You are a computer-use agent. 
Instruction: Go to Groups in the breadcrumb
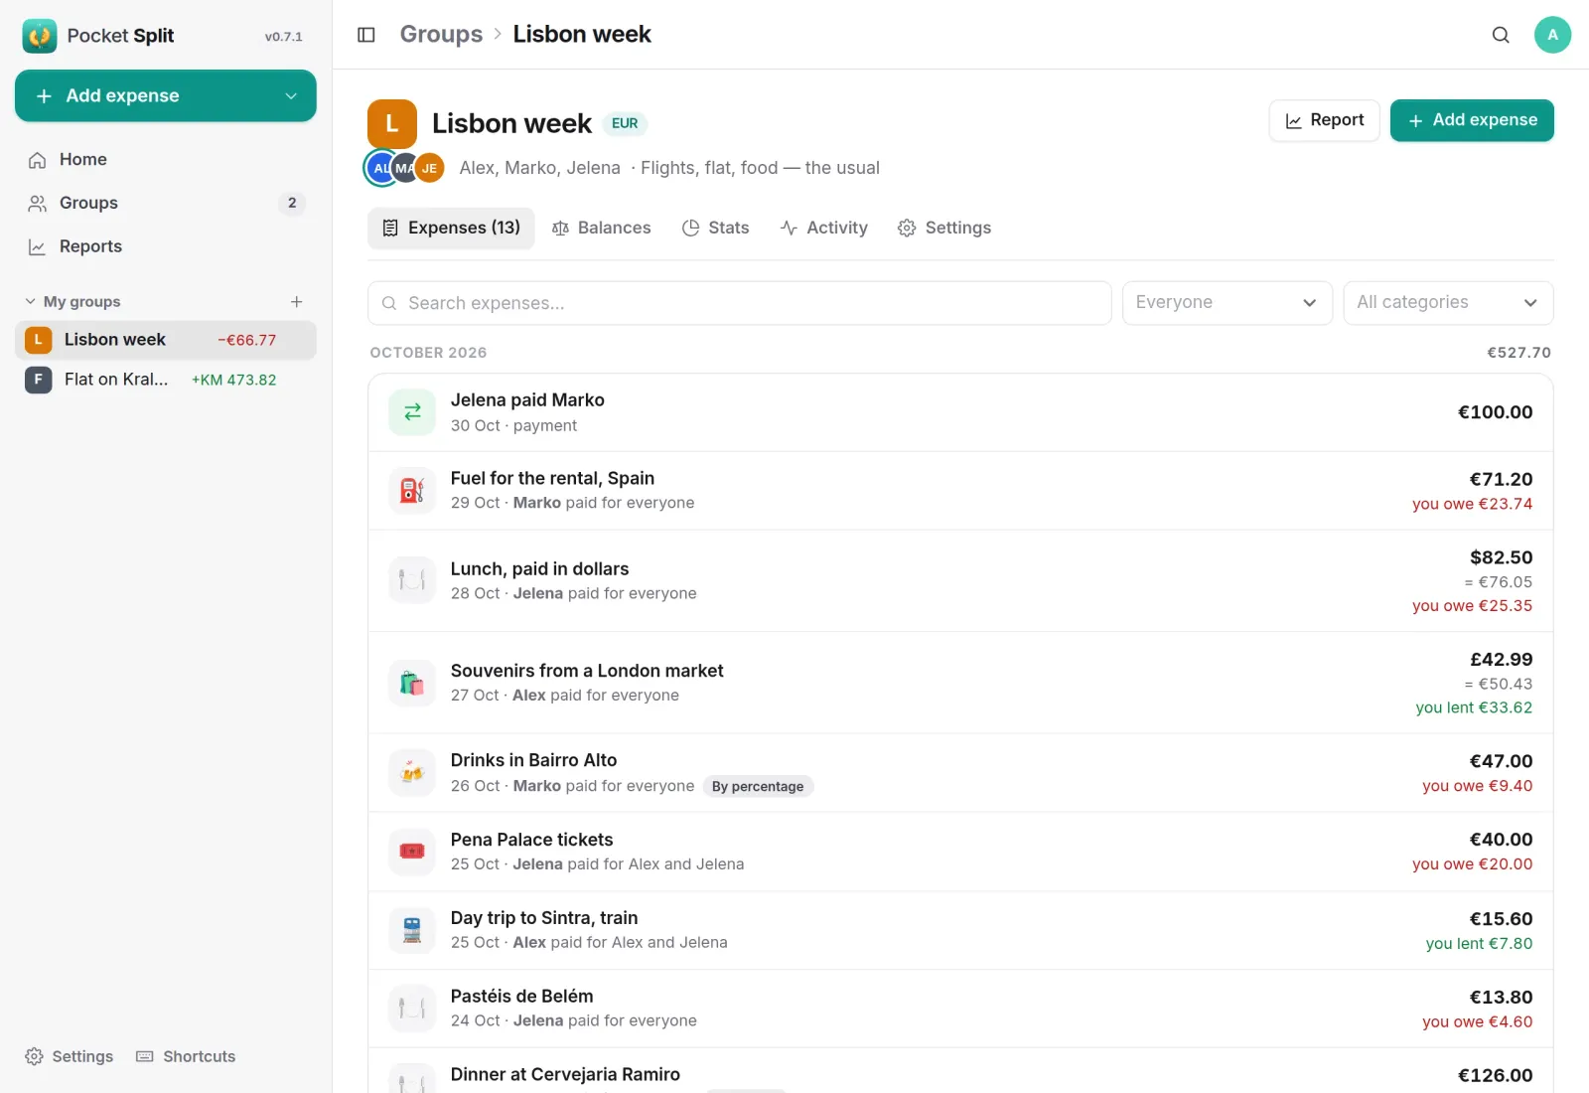[x=441, y=35]
